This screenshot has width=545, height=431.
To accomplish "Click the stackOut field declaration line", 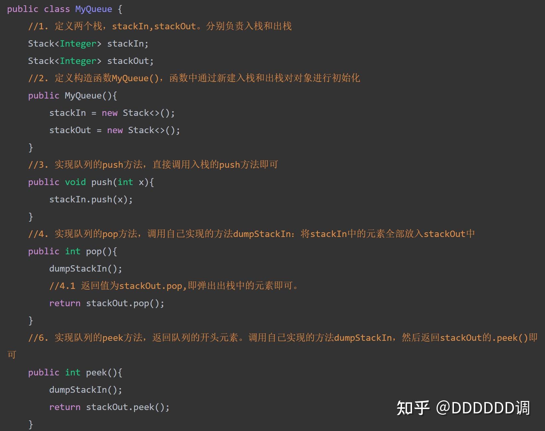I will [91, 61].
